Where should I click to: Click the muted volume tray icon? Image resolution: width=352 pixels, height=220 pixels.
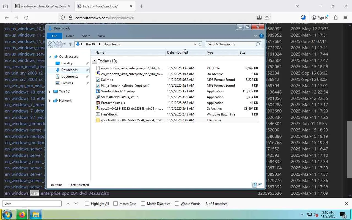coord(316,215)
